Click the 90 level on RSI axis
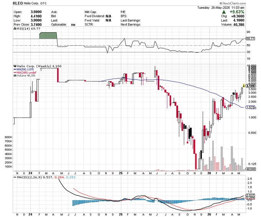The width and height of the screenshot is (261, 217). (248, 32)
